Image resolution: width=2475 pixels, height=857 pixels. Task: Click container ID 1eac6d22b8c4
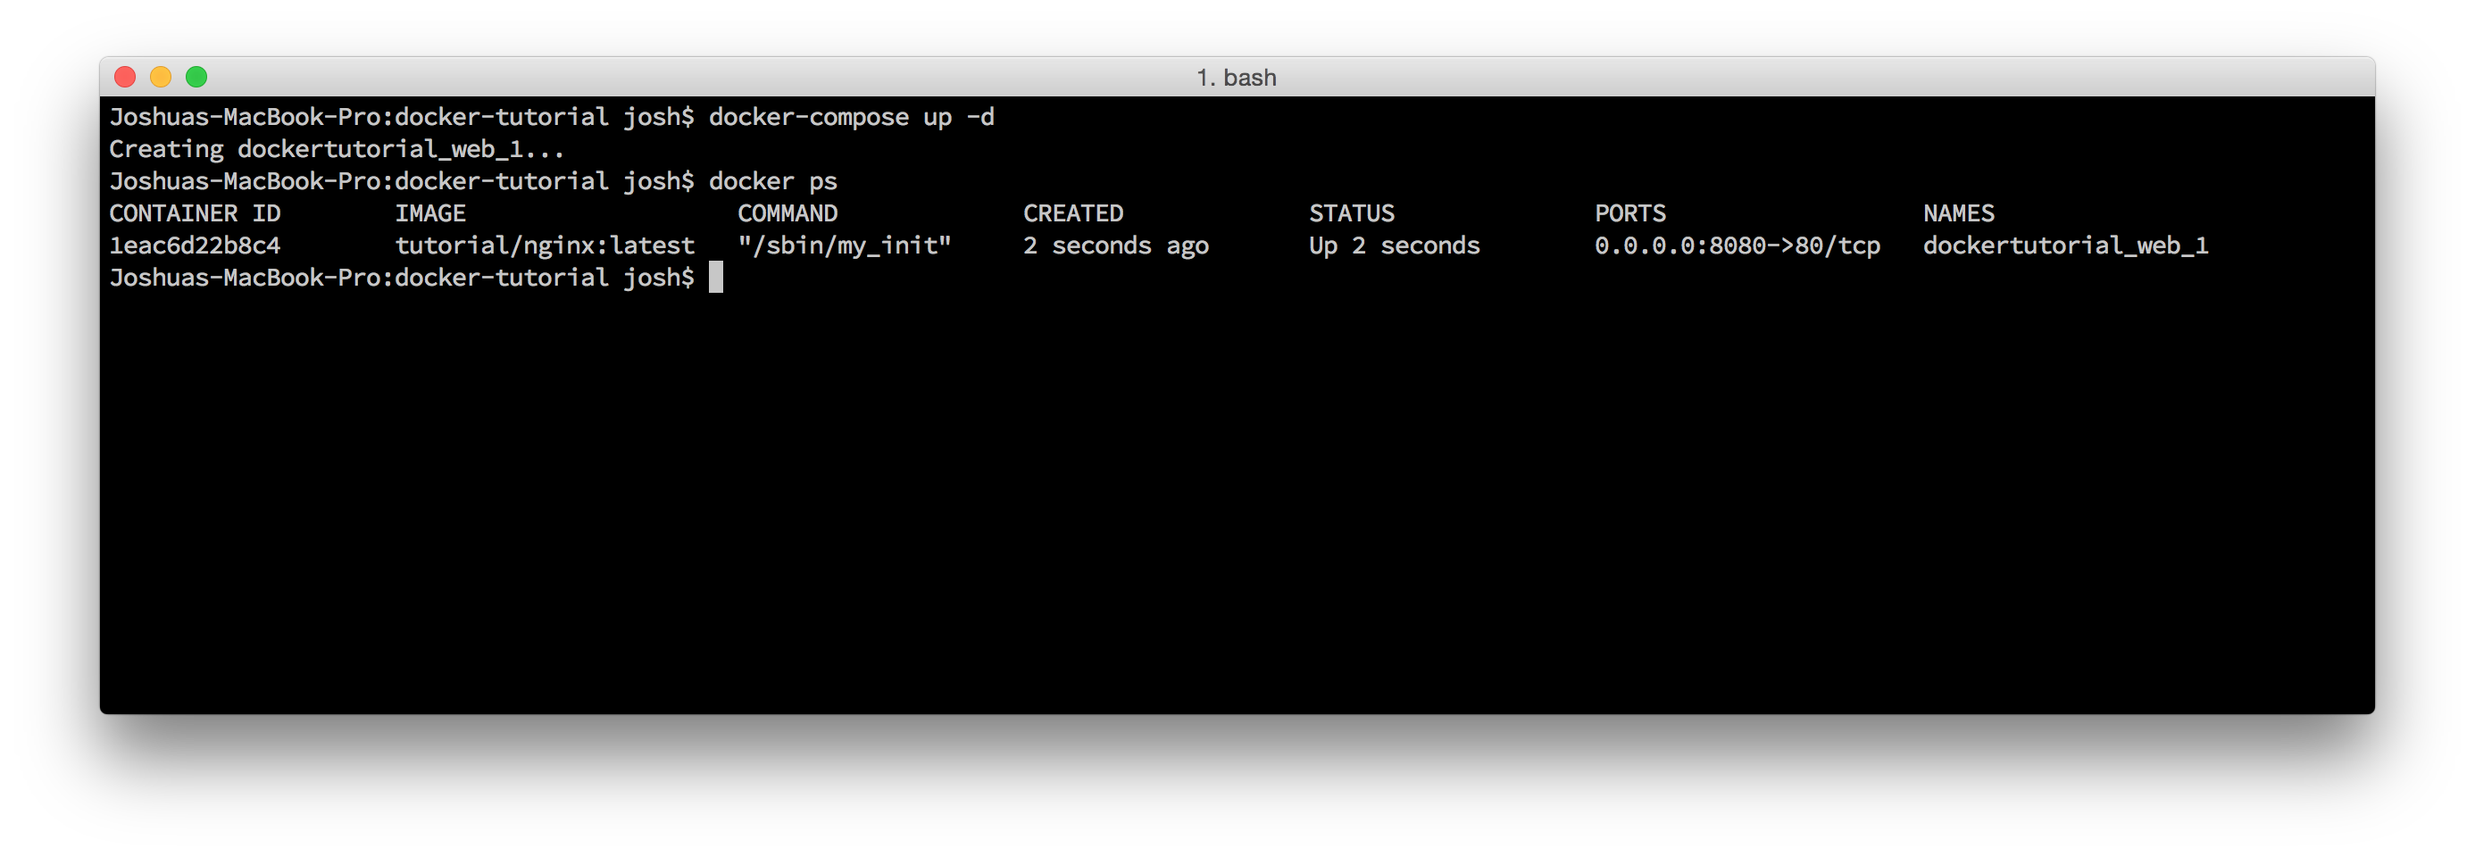195,245
